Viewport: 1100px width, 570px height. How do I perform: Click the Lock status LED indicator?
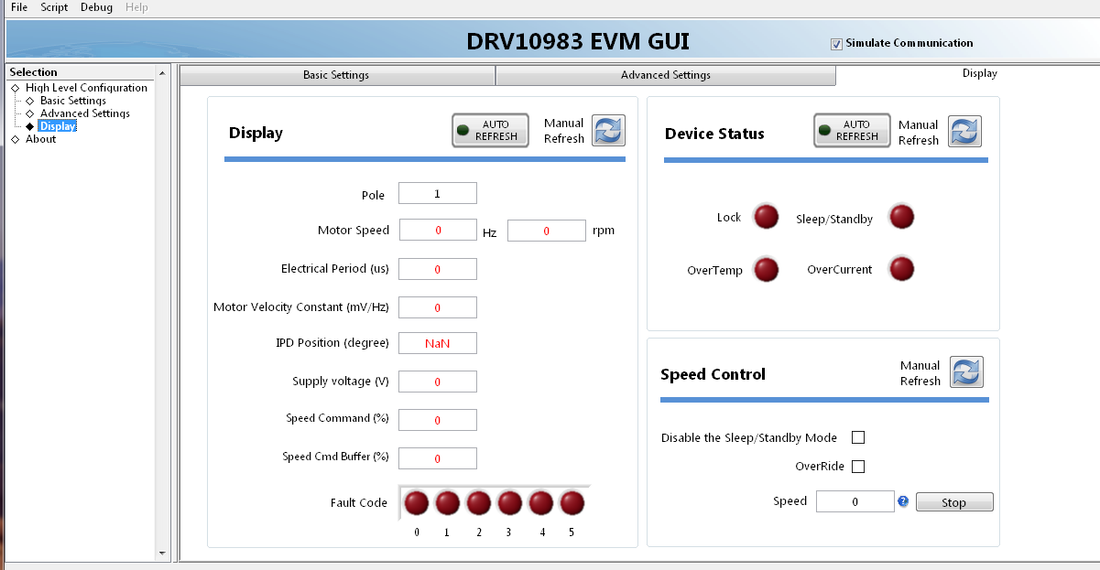coord(766,217)
